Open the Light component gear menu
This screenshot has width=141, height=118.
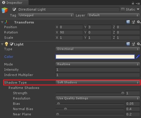[x=139, y=44]
